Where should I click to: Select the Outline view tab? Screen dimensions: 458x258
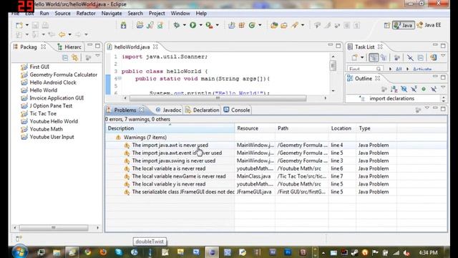click(x=364, y=78)
